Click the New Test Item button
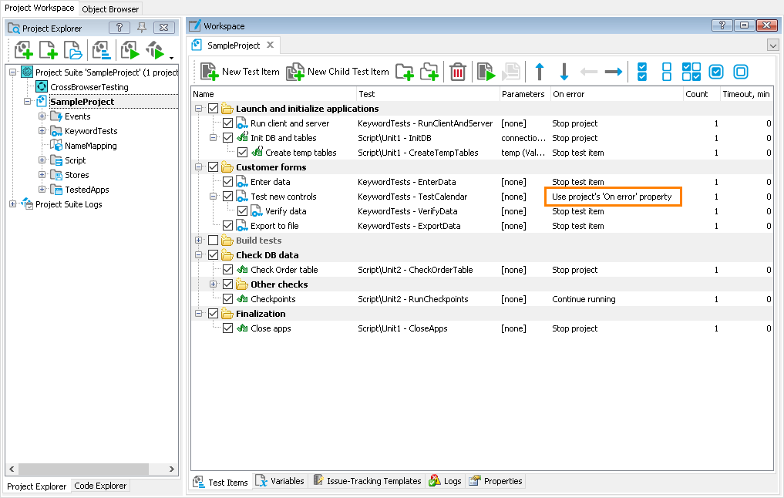The image size is (784, 498). [x=238, y=71]
